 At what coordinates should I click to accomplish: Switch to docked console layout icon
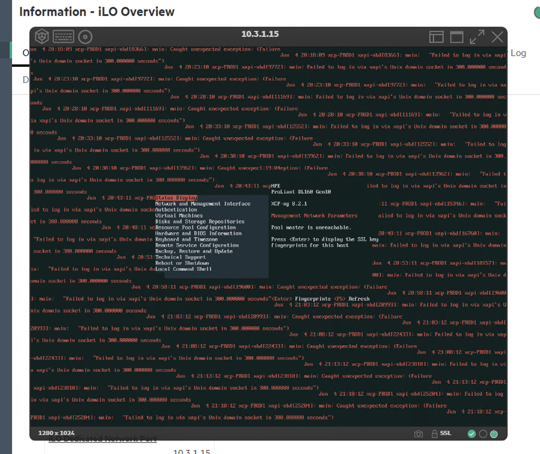click(x=436, y=37)
